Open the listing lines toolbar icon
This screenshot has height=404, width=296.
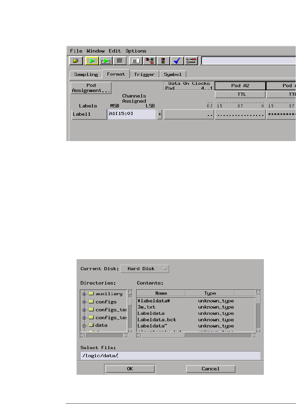pos(136,61)
